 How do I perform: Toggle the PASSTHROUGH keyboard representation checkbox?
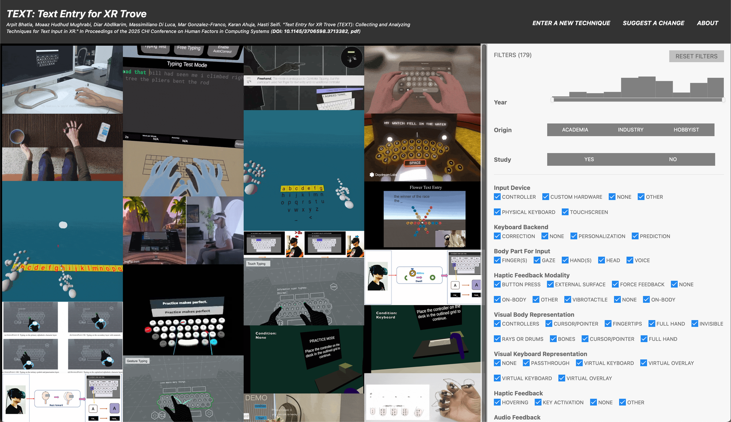click(x=526, y=363)
